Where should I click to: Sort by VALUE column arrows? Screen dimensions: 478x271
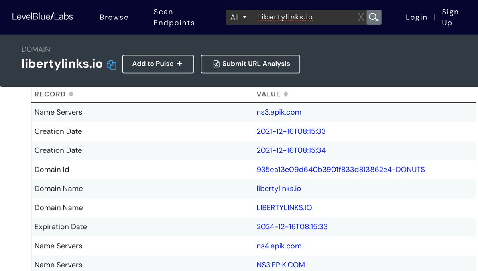coord(286,94)
